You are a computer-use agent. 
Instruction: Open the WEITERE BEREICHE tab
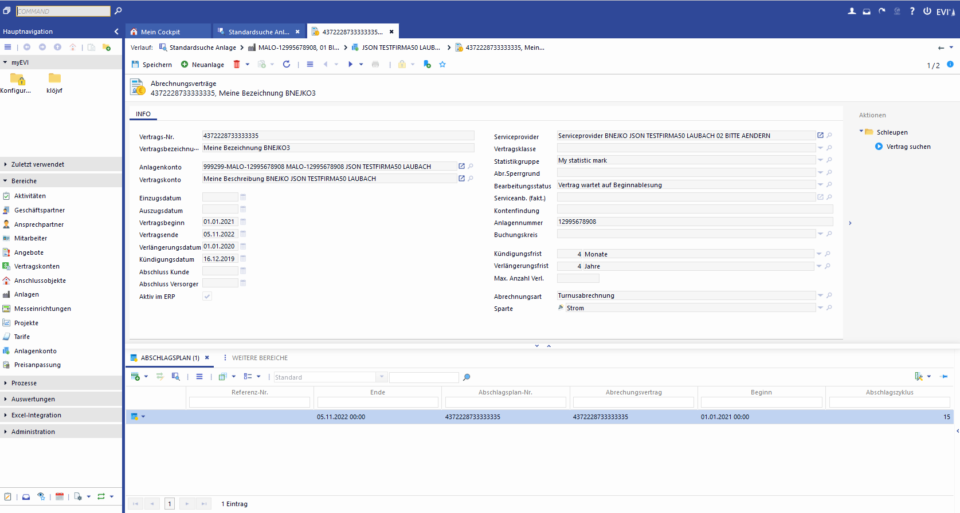pos(260,358)
